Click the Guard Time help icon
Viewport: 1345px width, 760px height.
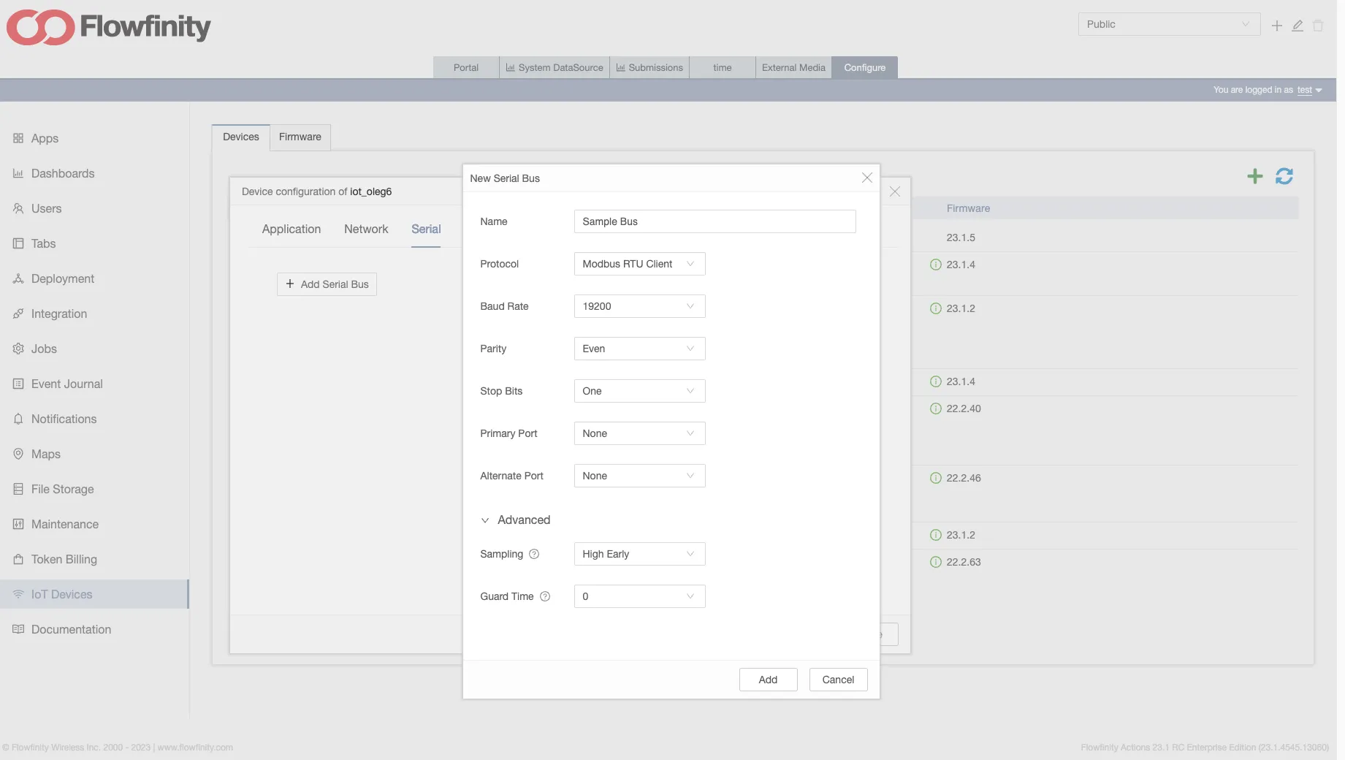545,596
